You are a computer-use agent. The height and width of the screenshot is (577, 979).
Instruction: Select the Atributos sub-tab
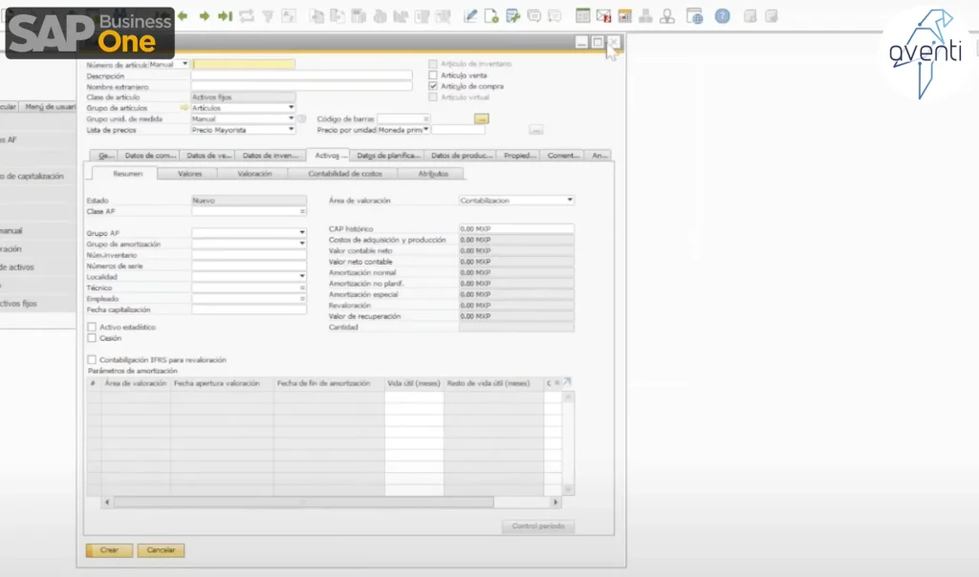point(433,174)
